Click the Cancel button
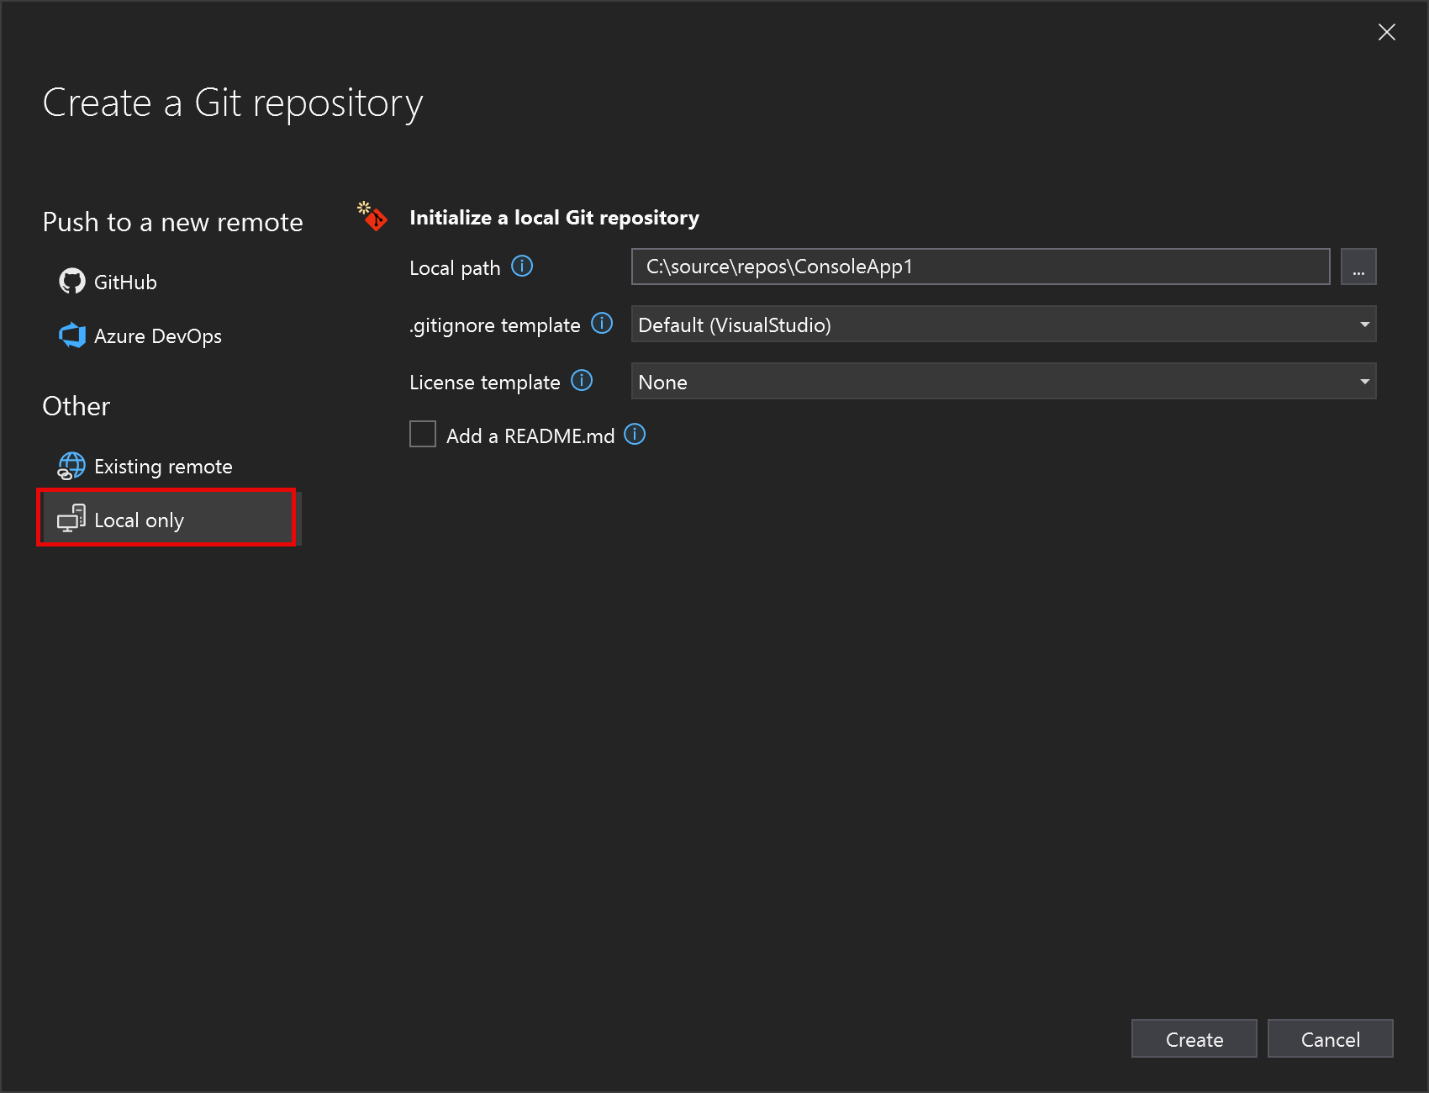This screenshot has height=1093, width=1429. click(x=1330, y=1039)
